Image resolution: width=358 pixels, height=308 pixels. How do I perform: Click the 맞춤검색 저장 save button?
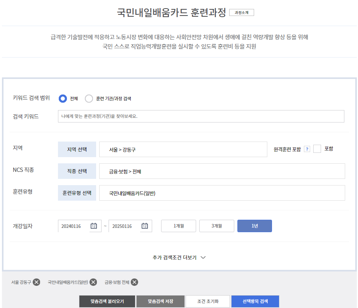point(160,301)
